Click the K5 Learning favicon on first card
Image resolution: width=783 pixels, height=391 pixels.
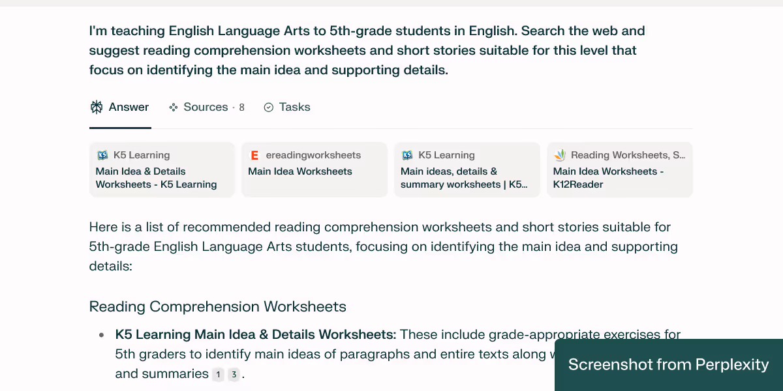102,155
